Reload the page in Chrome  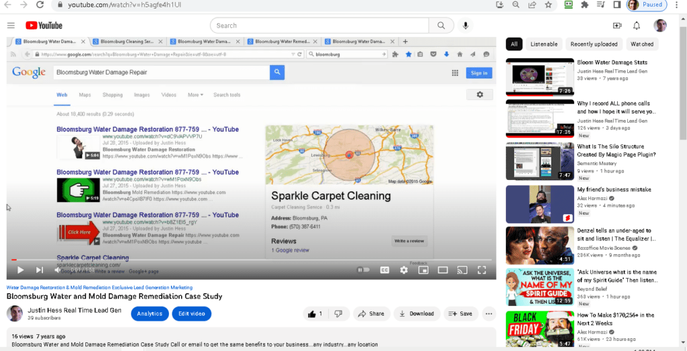tap(40, 5)
